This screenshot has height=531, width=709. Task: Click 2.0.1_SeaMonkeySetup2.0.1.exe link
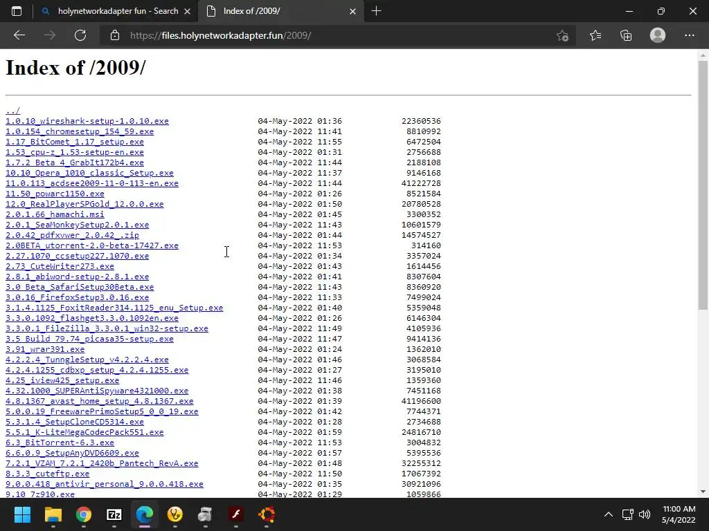78,225
